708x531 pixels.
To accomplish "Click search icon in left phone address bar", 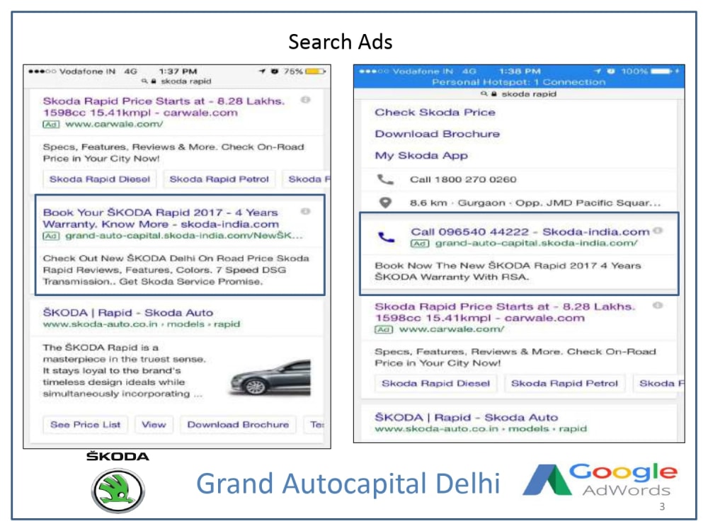I will coord(144,81).
